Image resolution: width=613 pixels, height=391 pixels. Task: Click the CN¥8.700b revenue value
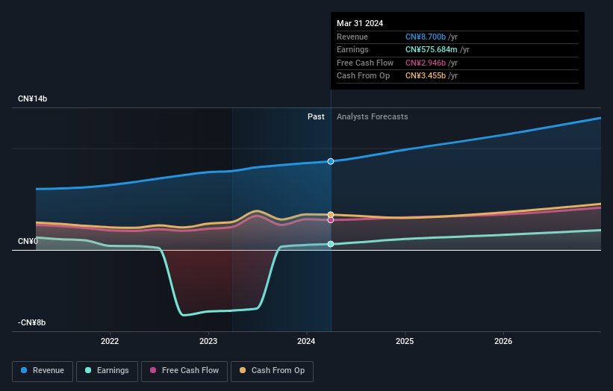[426, 37]
